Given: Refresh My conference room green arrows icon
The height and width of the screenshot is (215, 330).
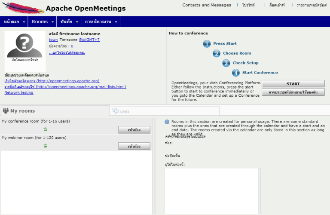Looking at the screenshot, I should (45, 129).
